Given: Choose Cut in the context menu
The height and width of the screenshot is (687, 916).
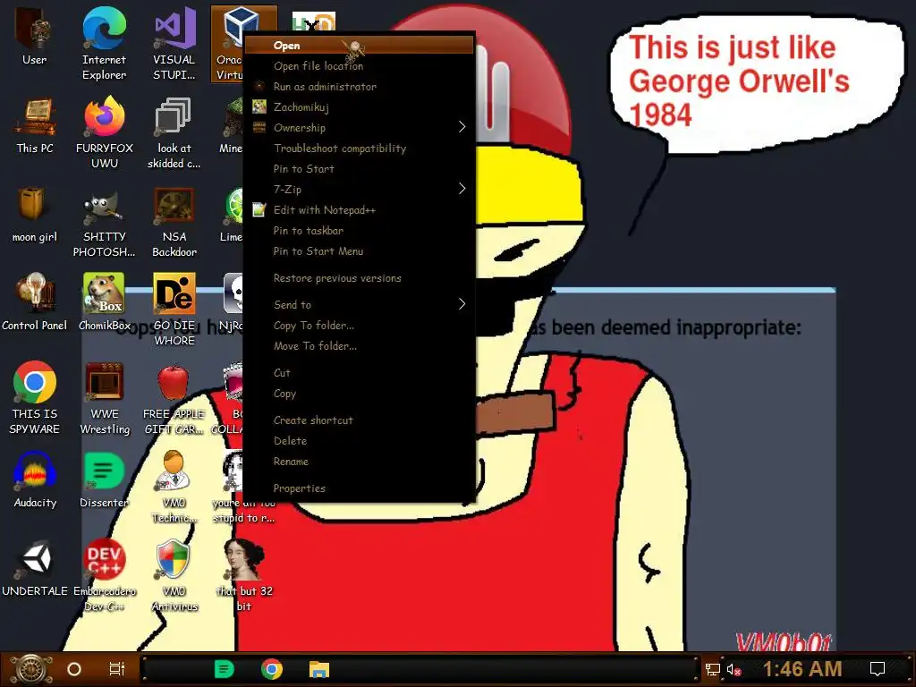Looking at the screenshot, I should point(359,373).
